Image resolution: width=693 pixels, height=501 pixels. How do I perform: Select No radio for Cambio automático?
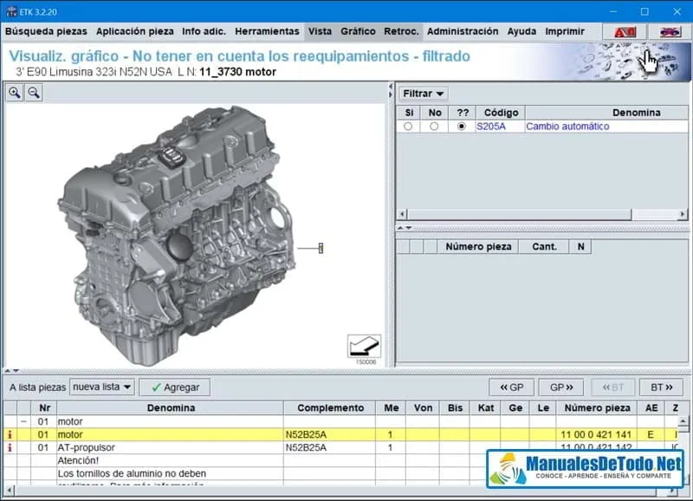(434, 127)
